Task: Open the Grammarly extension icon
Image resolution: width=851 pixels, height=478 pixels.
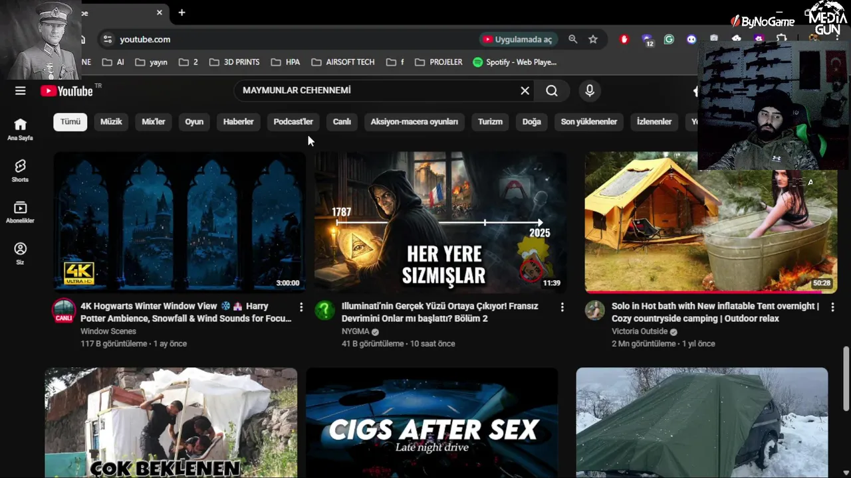Action: coord(669,39)
